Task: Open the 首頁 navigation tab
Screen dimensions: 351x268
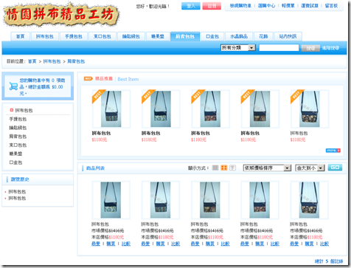Action: [x=21, y=36]
